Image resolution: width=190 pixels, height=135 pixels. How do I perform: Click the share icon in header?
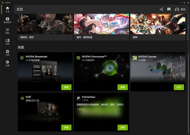pos(161,9)
